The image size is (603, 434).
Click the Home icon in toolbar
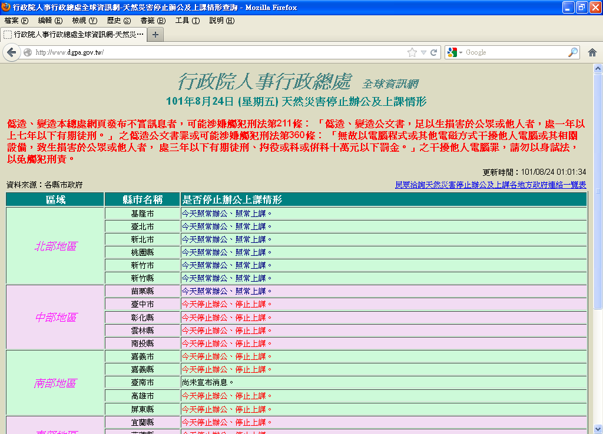point(592,52)
